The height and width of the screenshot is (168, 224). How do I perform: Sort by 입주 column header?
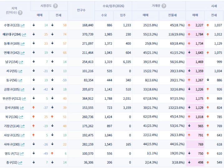(x=123, y=15)
